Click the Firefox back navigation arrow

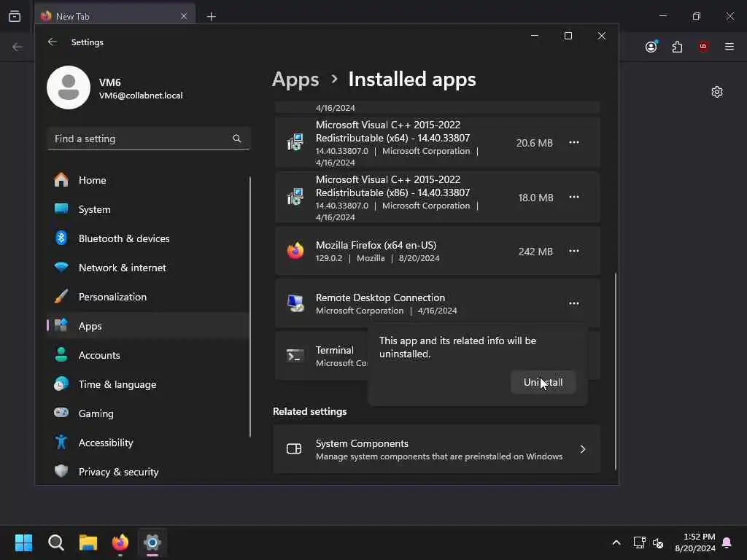(18, 47)
